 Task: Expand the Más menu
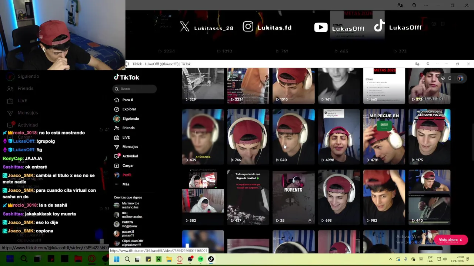click(x=122, y=184)
